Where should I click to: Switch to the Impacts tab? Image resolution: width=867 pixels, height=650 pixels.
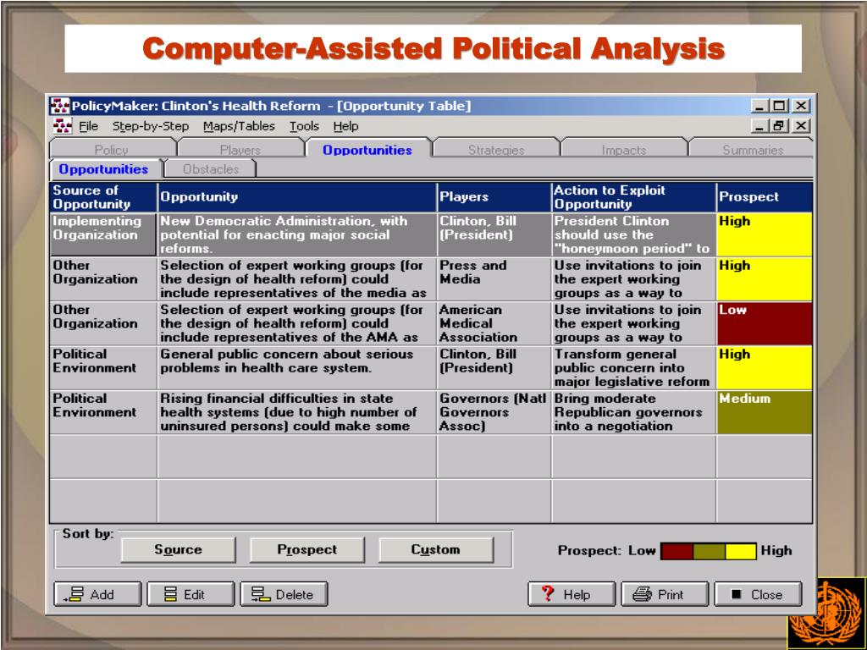pos(624,149)
